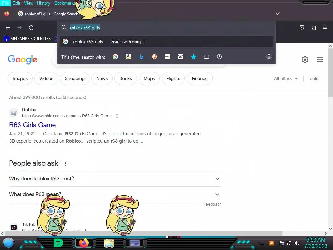The height and width of the screenshot is (250, 333).
Task: Search open tabs with the tab icon
Action: coord(206,57)
